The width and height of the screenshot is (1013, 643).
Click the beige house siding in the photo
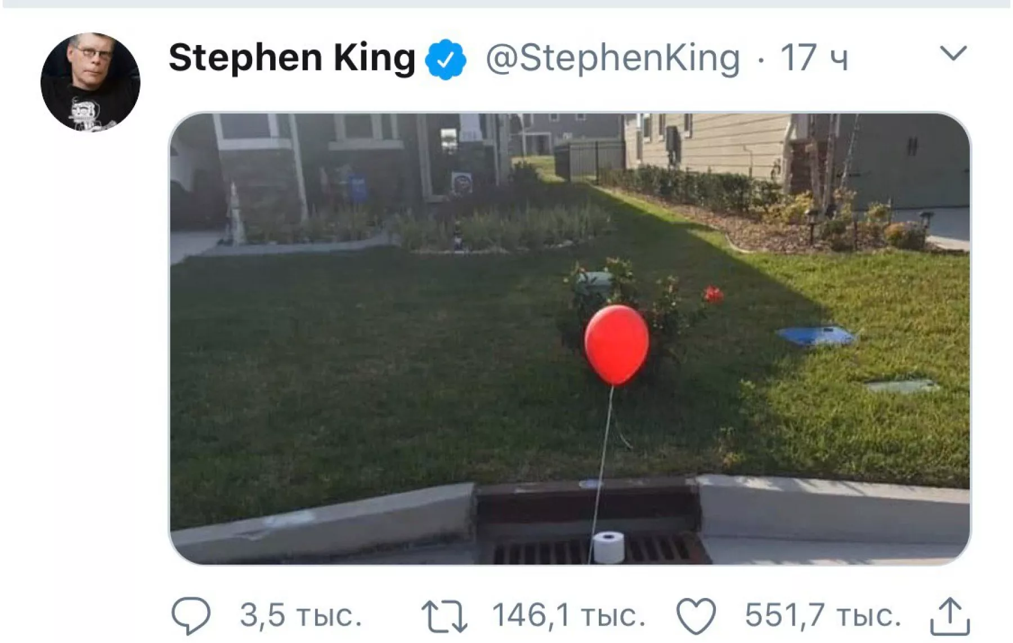[x=726, y=141]
